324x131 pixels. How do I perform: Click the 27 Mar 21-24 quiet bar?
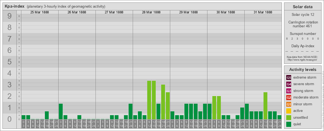click(x=131, y=111)
